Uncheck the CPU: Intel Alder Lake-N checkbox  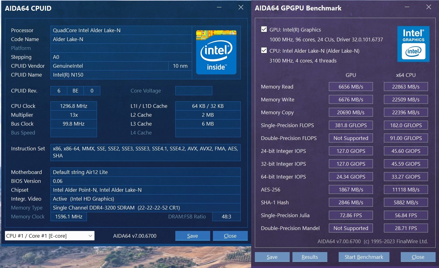(x=264, y=51)
